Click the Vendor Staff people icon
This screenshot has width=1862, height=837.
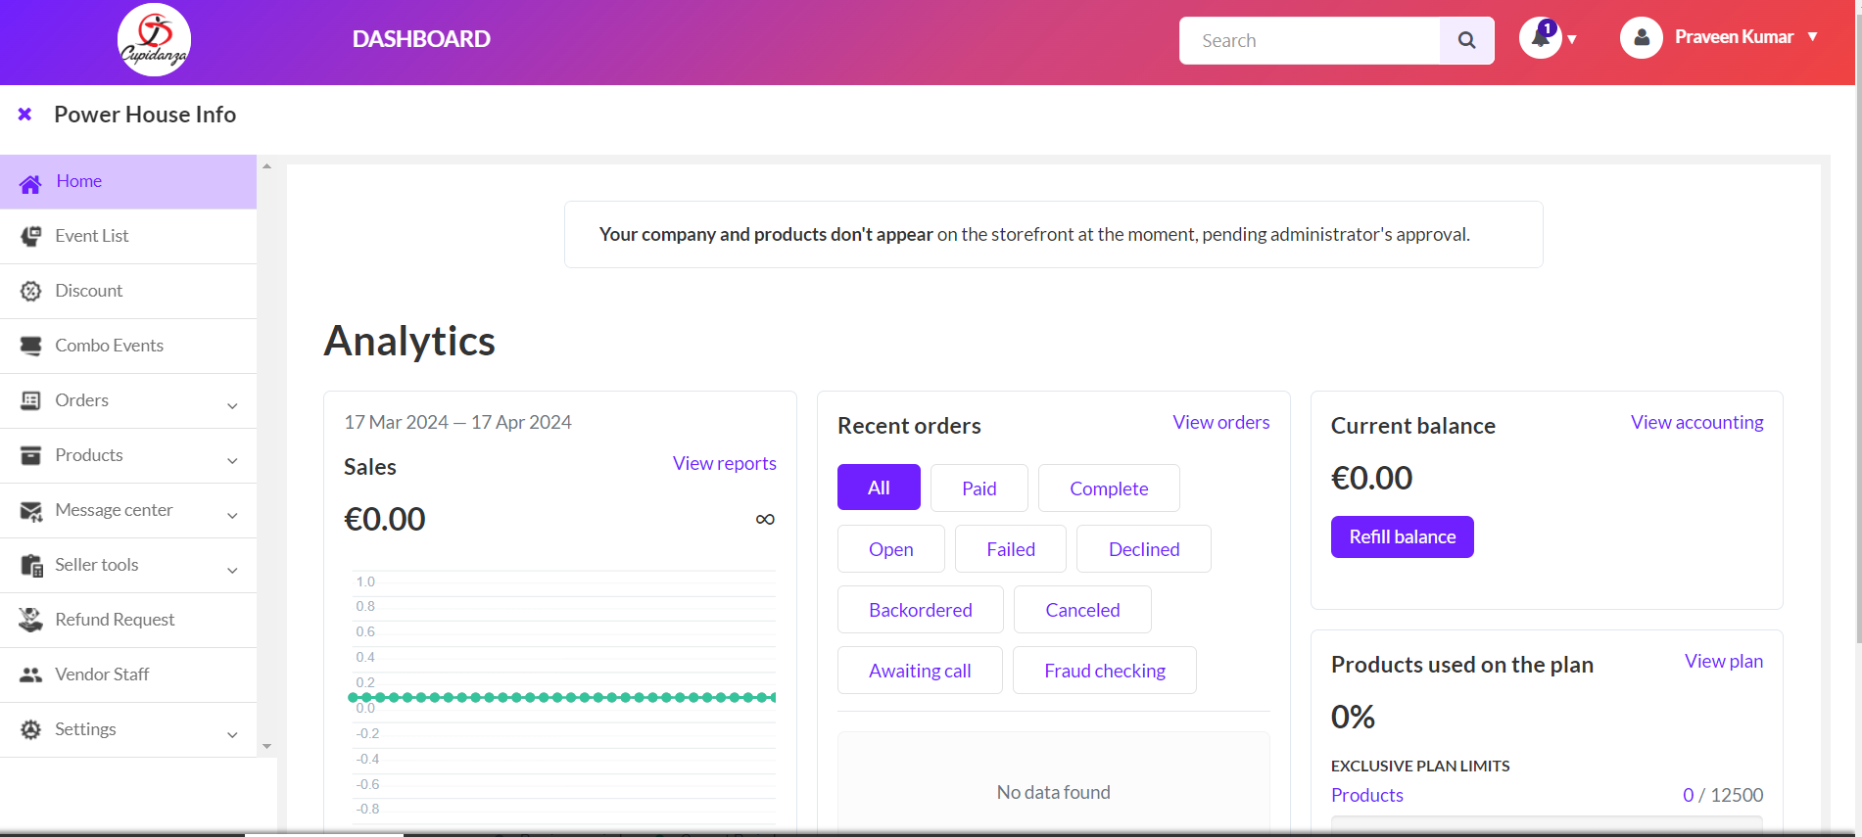coord(31,674)
